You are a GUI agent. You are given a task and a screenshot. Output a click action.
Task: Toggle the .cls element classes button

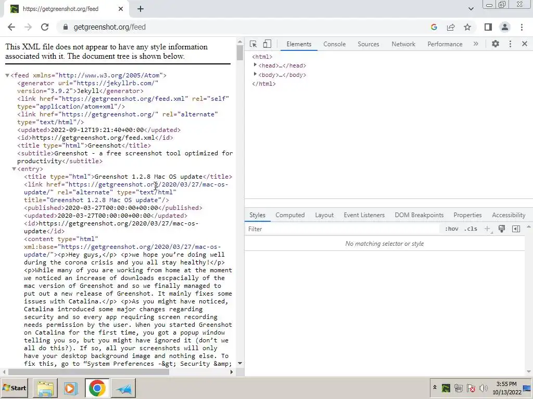471,229
